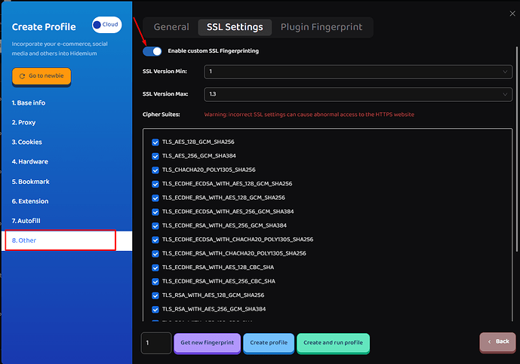Close the Create Profile dialog

[512, 14]
